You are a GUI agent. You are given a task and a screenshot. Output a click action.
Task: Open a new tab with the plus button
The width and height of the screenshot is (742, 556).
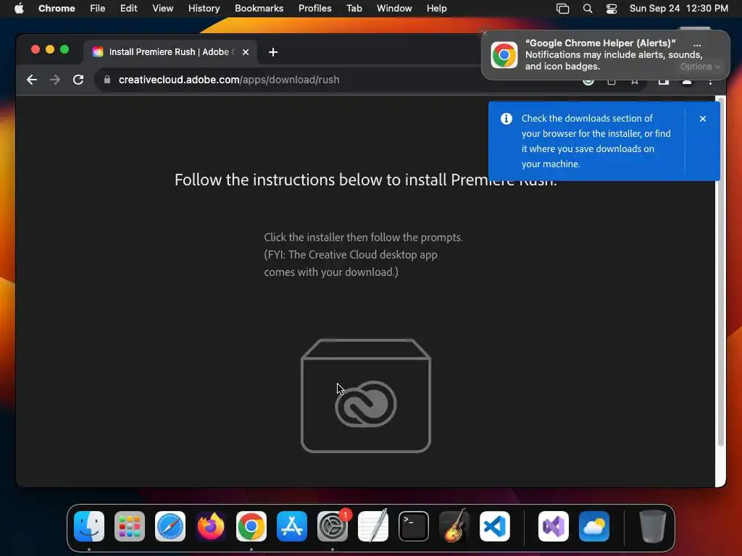tap(273, 52)
